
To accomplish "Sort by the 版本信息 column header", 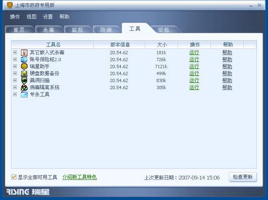I will pos(119,45).
